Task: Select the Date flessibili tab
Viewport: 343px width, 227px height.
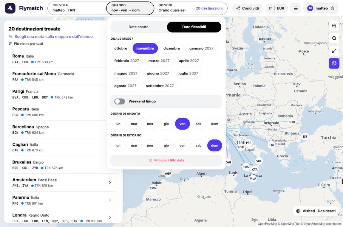Action: pyautogui.click(x=194, y=27)
